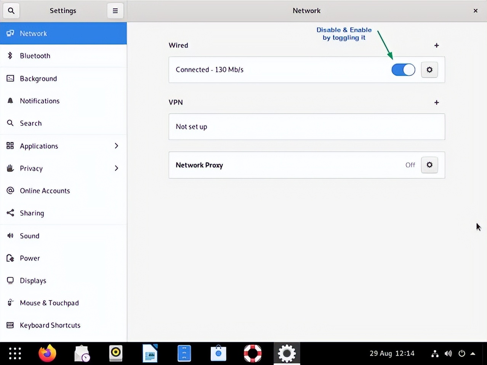Toggle the Wired connection switch off
Image resolution: width=487 pixels, height=365 pixels.
click(403, 70)
